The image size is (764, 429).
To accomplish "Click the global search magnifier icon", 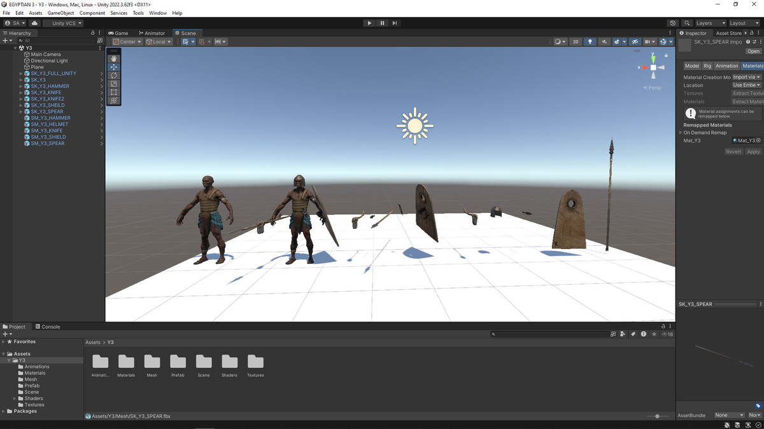I will [x=687, y=23].
